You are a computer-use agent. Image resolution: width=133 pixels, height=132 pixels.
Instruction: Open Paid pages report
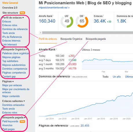point(8,129)
